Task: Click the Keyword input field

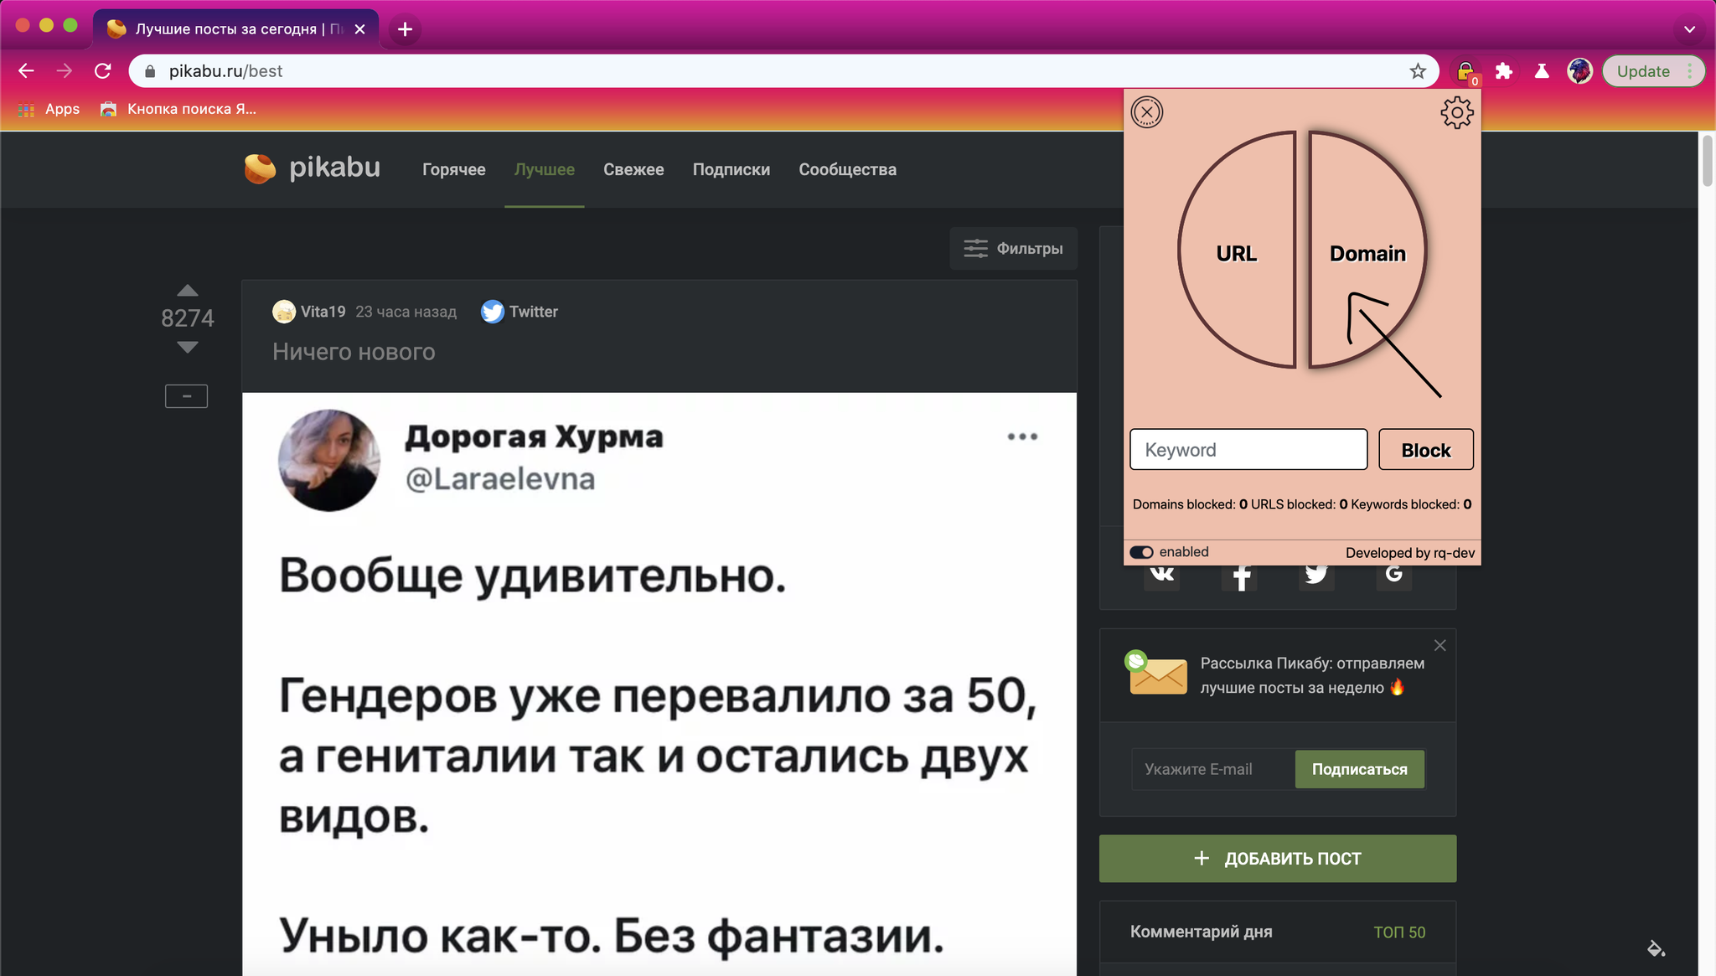Action: (1247, 448)
